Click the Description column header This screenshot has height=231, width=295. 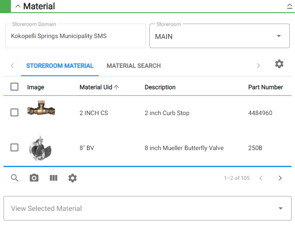pyautogui.click(x=160, y=87)
